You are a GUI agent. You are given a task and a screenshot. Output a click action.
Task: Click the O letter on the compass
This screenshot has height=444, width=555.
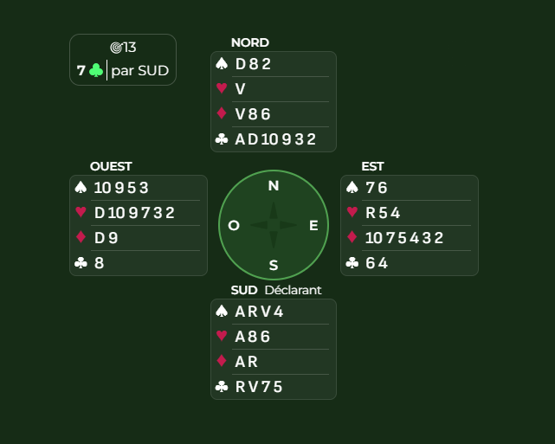coord(234,225)
